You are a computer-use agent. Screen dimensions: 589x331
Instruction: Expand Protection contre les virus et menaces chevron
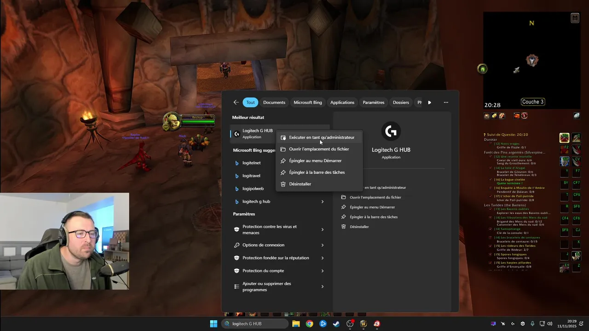coord(322,229)
